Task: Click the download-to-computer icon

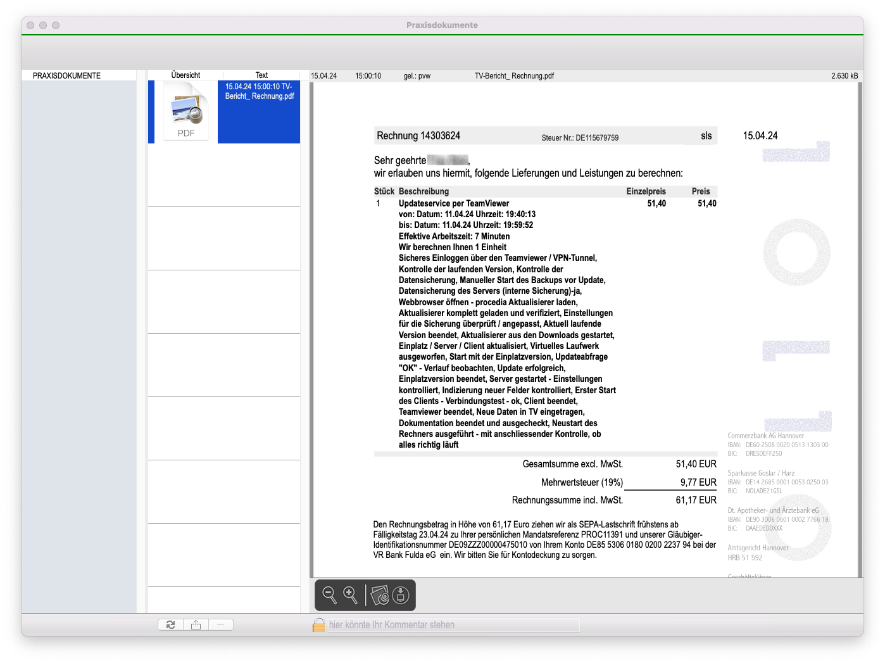Action: [x=401, y=595]
